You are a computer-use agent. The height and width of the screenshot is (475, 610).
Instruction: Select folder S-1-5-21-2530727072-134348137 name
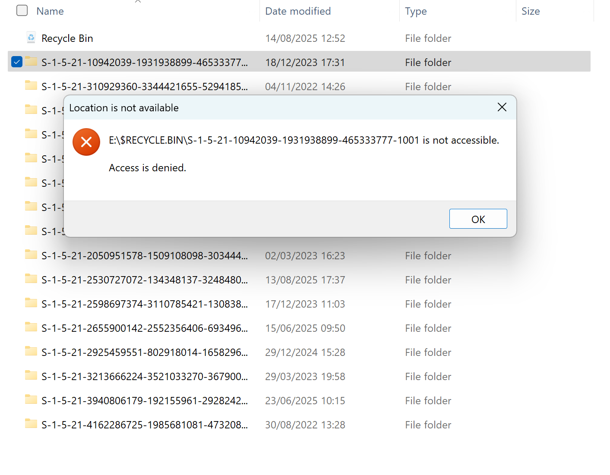[145, 280]
